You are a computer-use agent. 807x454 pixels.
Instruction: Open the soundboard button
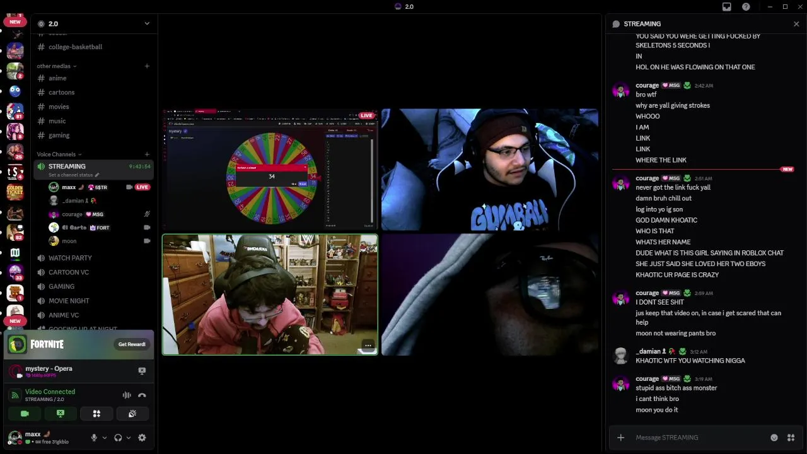pyautogui.click(x=132, y=414)
